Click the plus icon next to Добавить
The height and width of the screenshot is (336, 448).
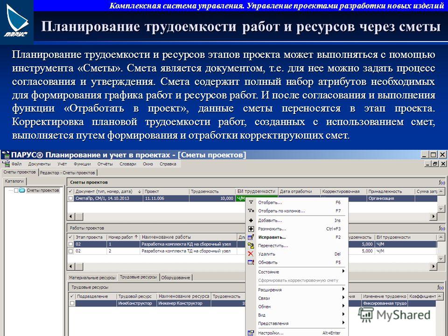coord(251,220)
